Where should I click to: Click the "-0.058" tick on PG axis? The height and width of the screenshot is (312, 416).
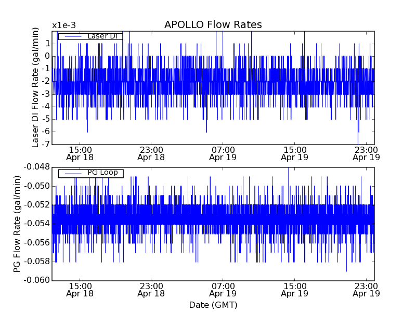(37, 262)
